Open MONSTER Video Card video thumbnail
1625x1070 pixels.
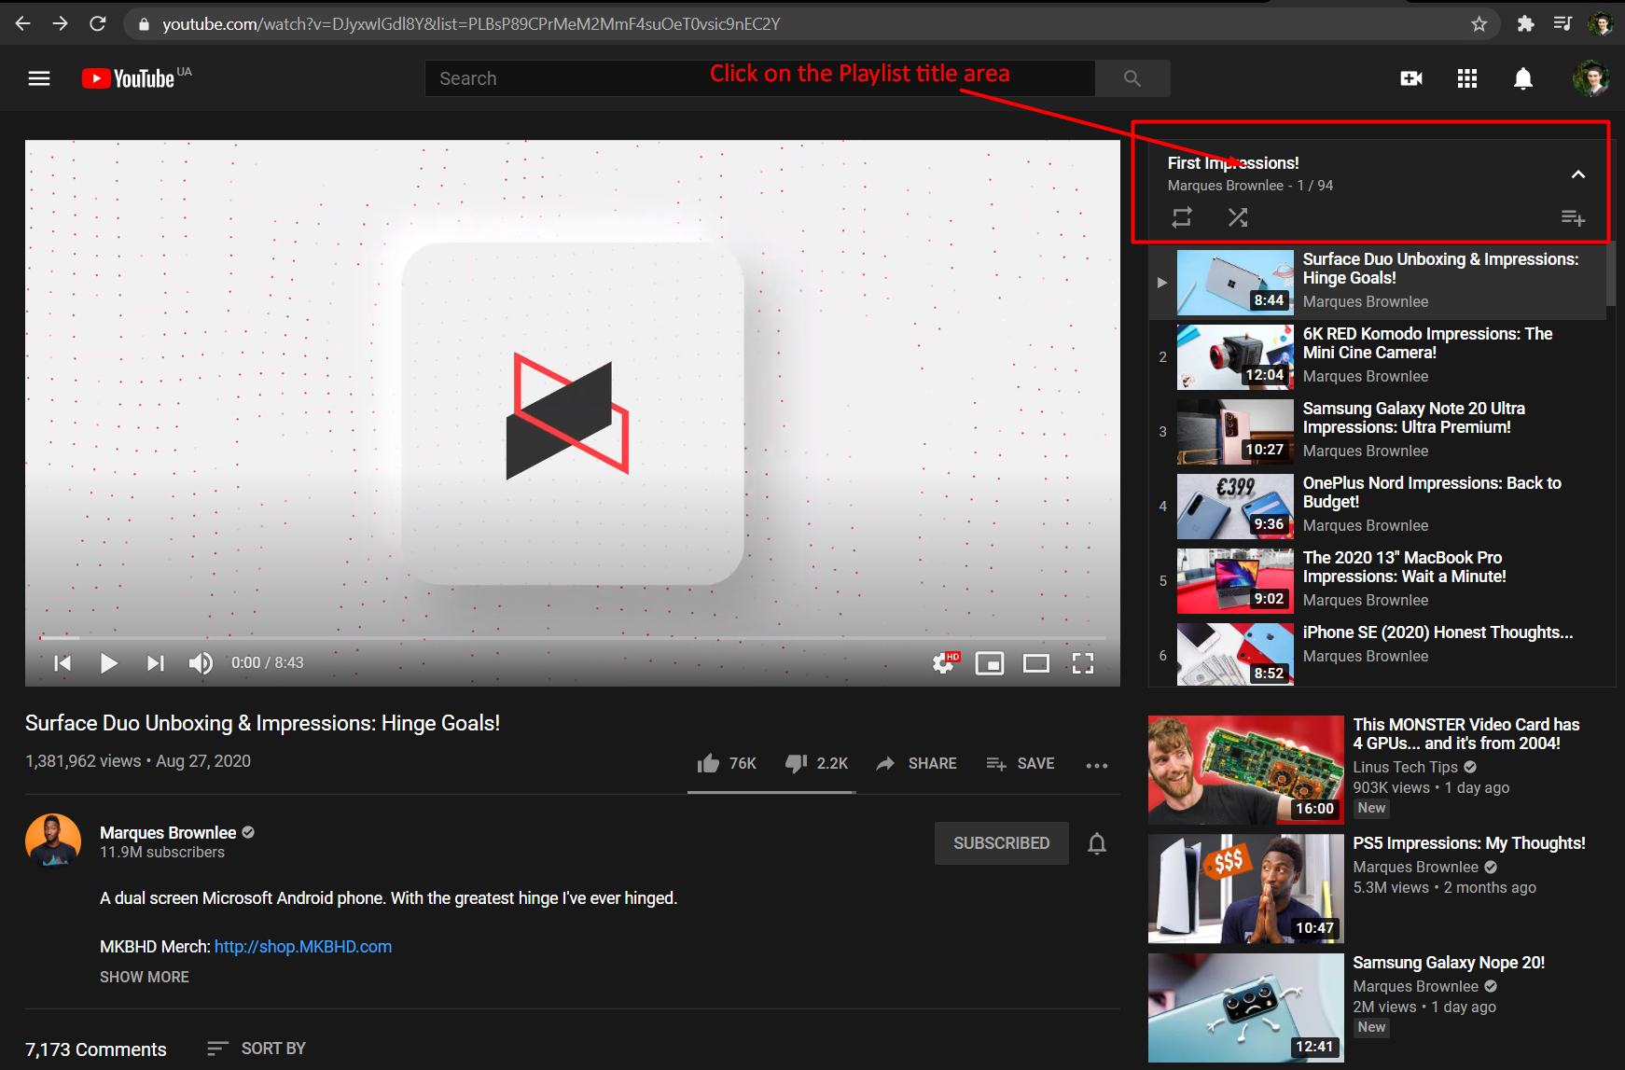coord(1245,770)
